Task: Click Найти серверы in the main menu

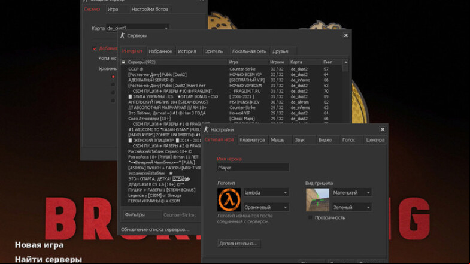Action: tap(48, 259)
